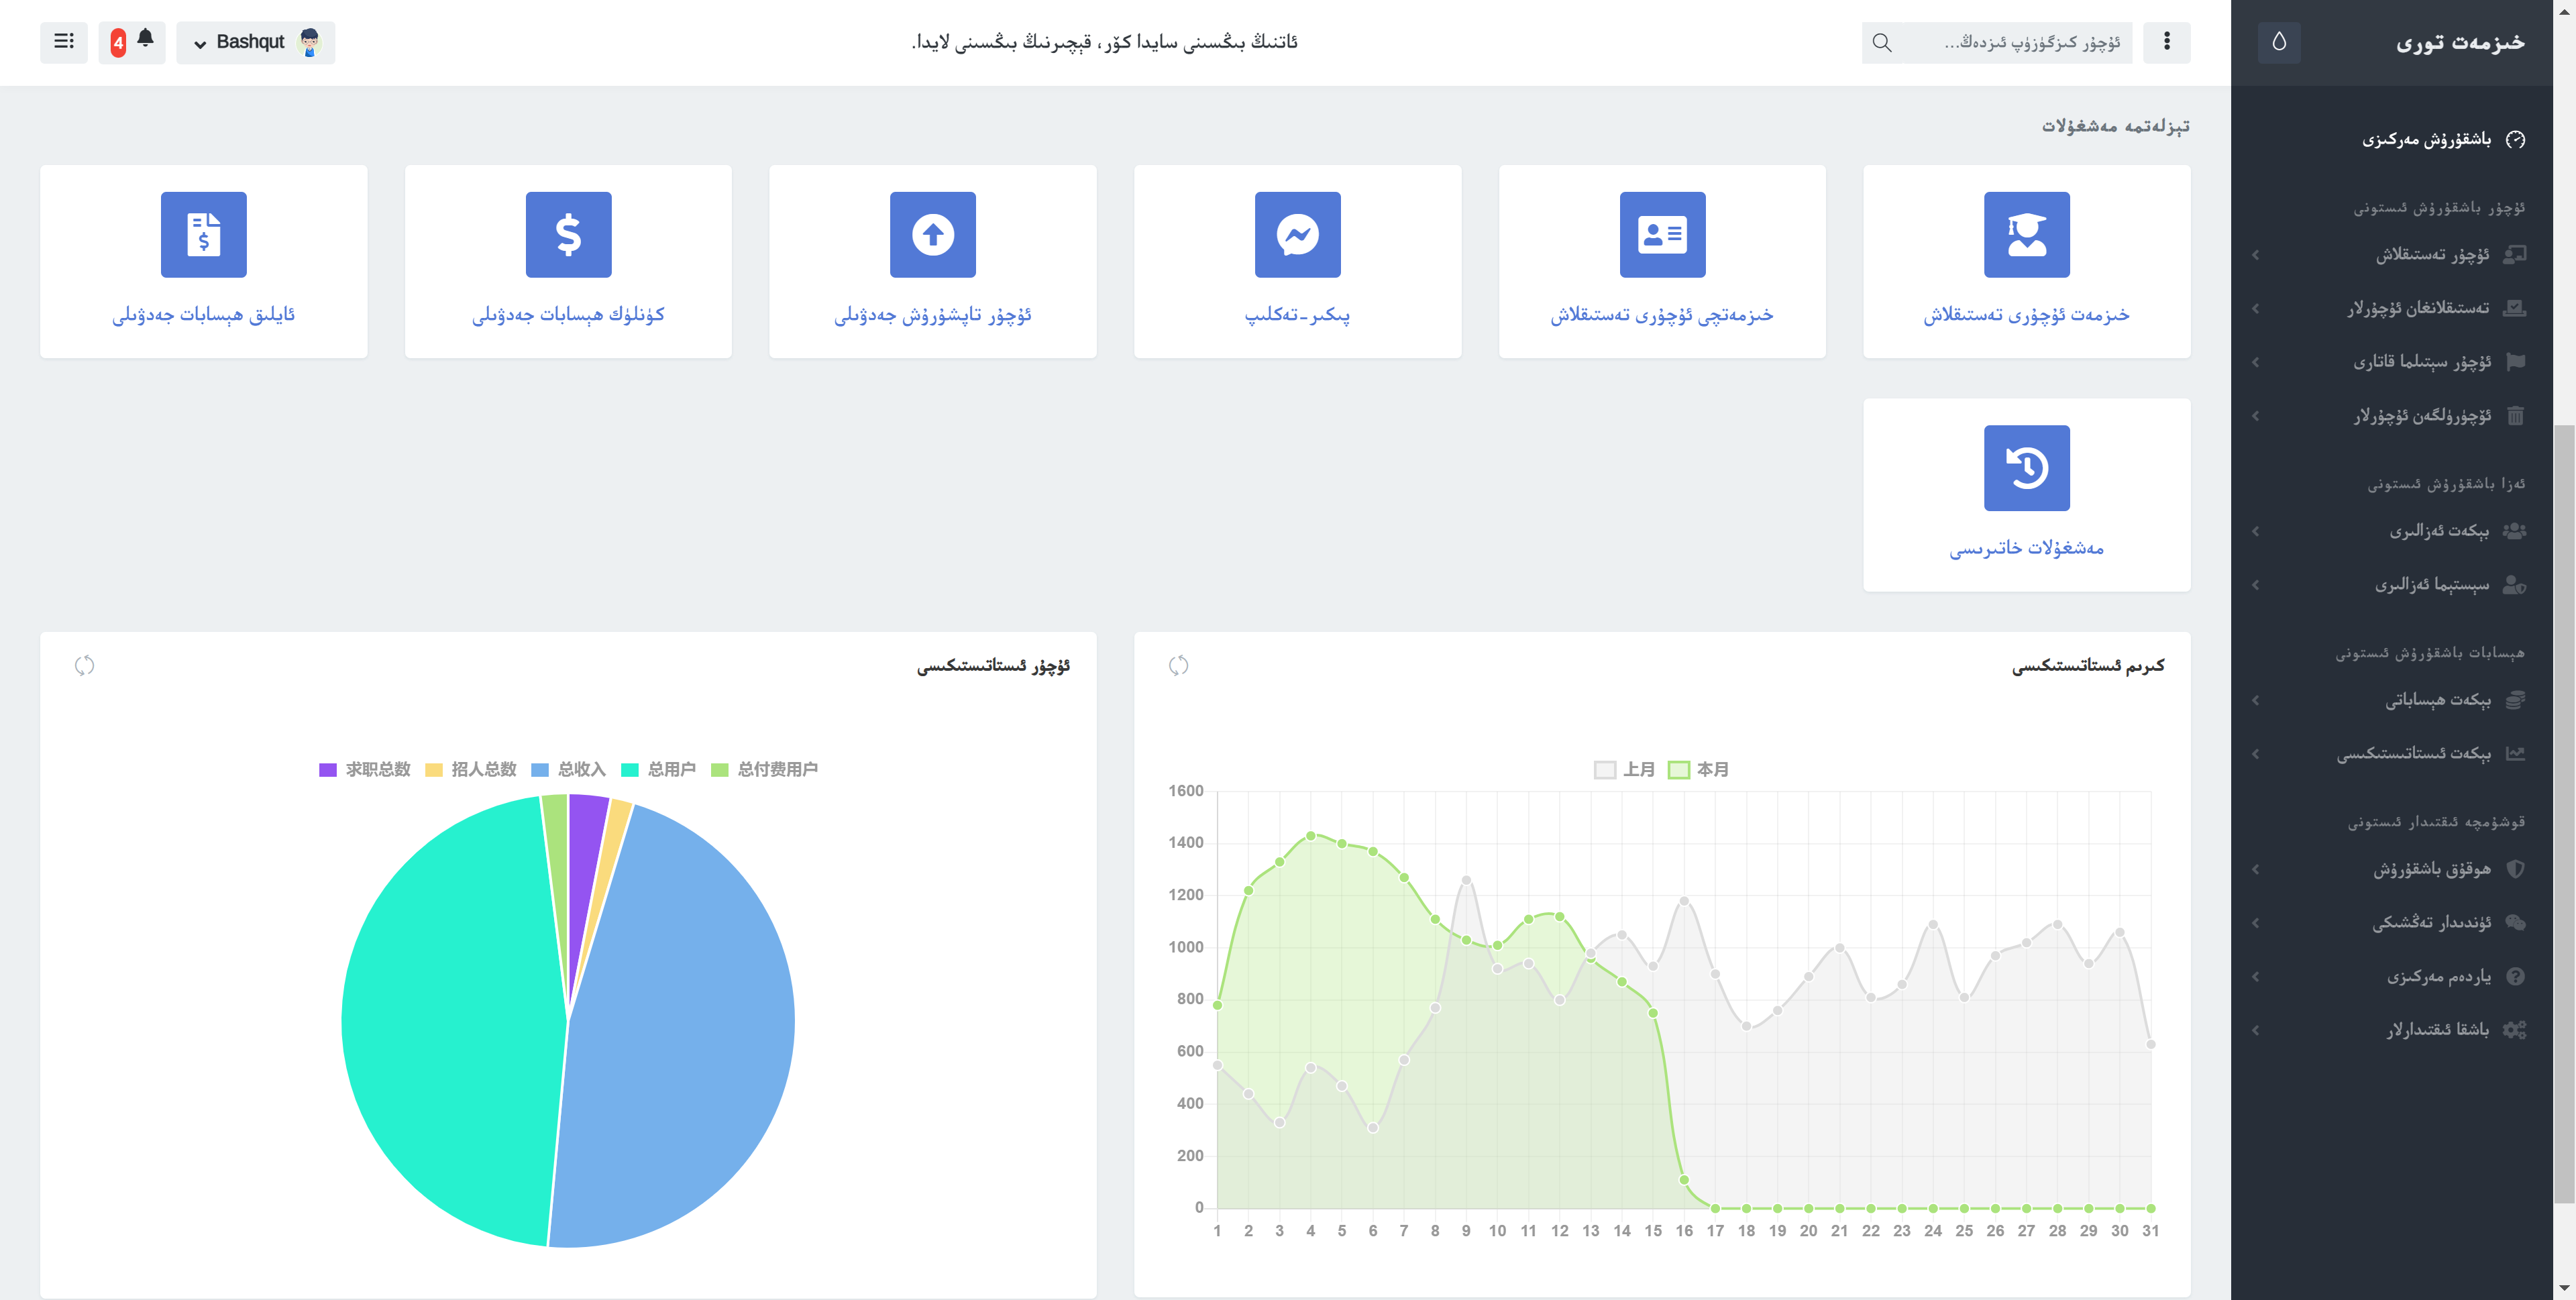
Task: Click the invoice file icon on ئايلىق ھېسابات جەدۋىلى card
Action: point(204,234)
